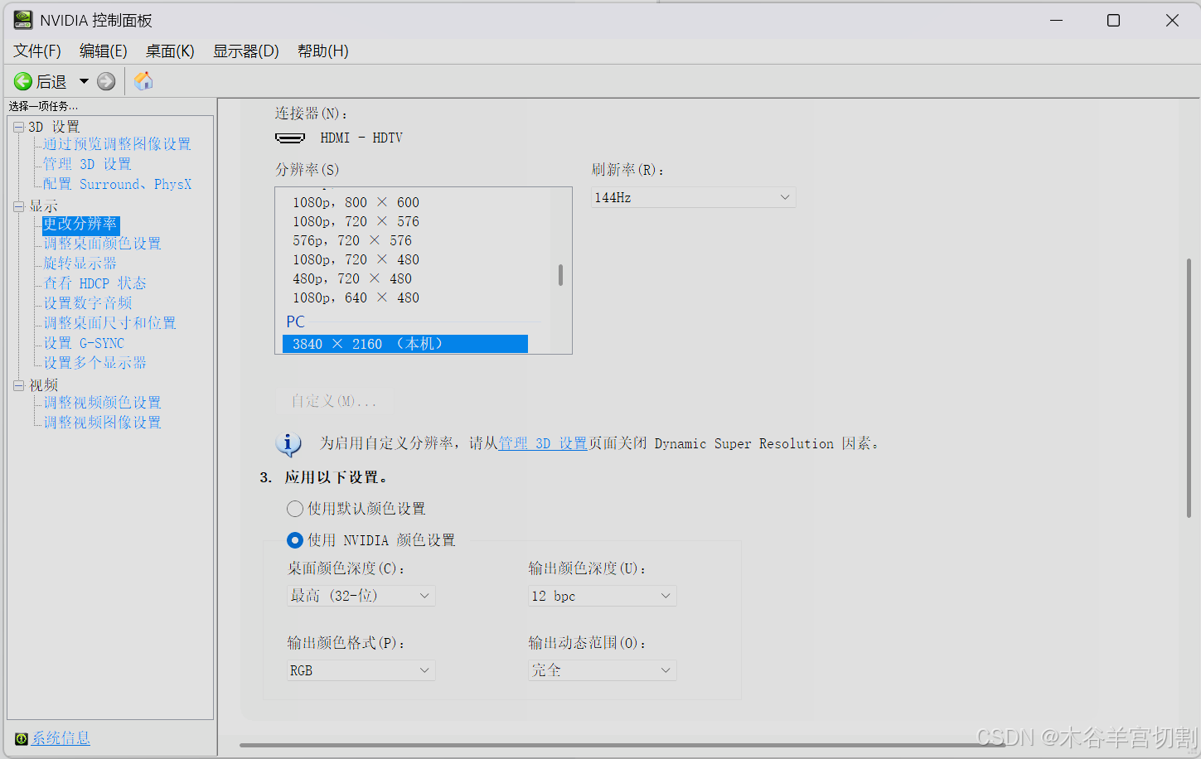Screen dimensions: 1201x759
Task: Select 3840 × 2160 (本机) resolution
Action: pyautogui.click(x=405, y=344)
